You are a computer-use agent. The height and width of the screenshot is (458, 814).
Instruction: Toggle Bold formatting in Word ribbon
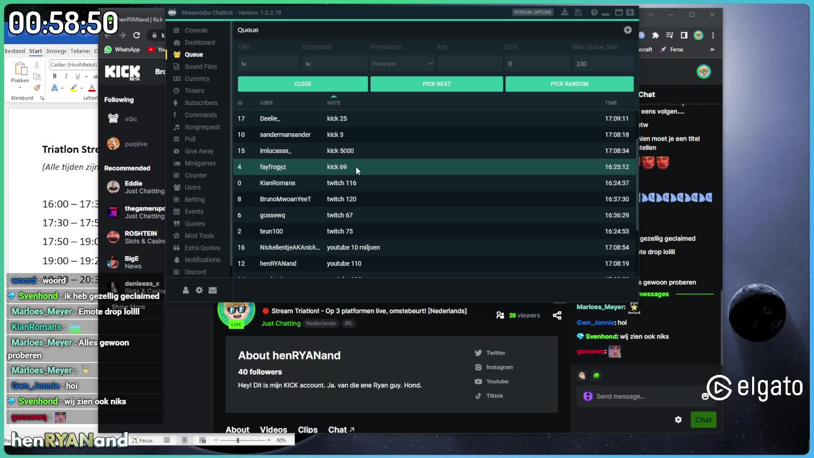[x=55, y=76]
